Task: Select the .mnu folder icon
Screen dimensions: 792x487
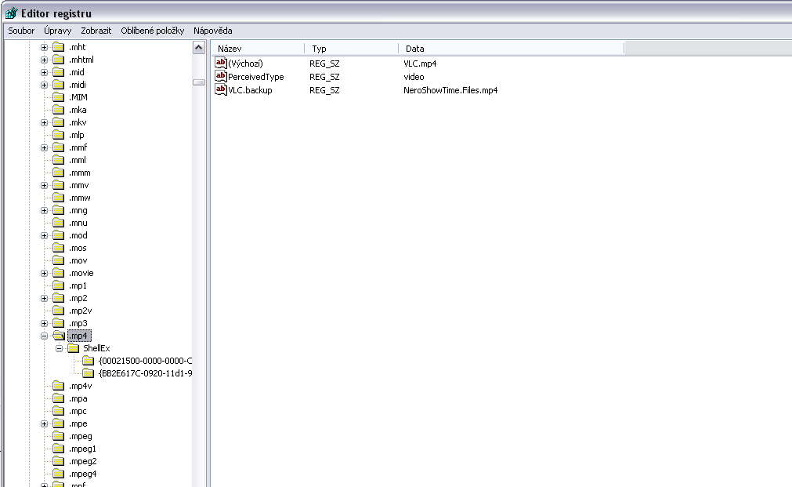Action: tap(59, 223)
